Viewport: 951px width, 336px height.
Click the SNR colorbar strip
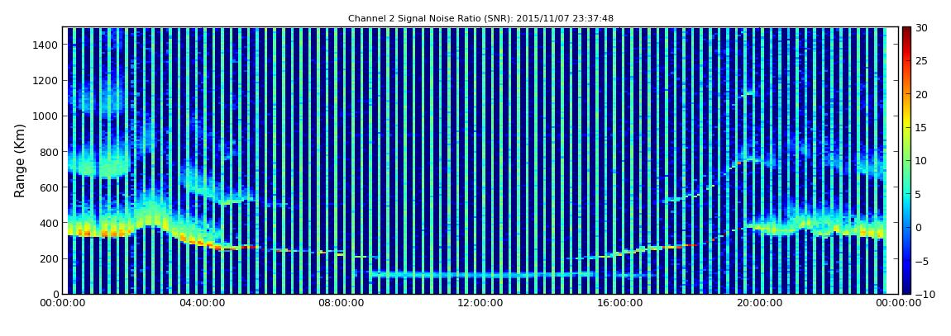[x=906, y=160]
